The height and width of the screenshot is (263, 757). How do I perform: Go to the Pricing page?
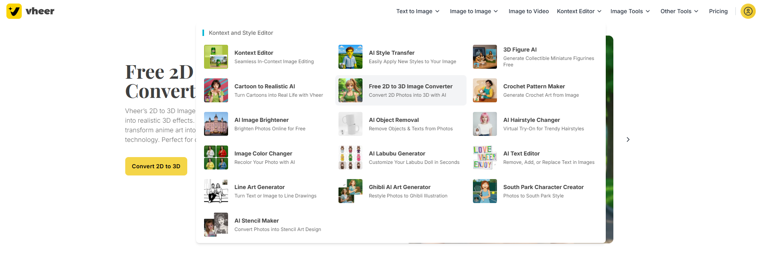pyautogui.click(x=718, y=11)
